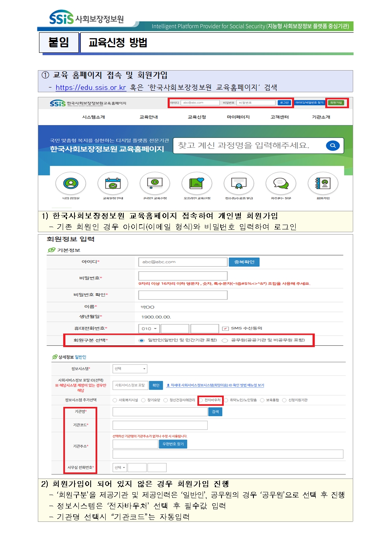Viewport: 391px width, 553px height.
Task: Click the green 회원가입 header button
Action: [336, 103]
